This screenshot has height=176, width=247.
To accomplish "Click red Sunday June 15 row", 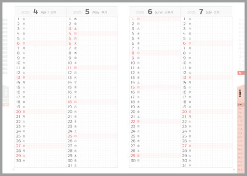I will click(x=155, y=87).
